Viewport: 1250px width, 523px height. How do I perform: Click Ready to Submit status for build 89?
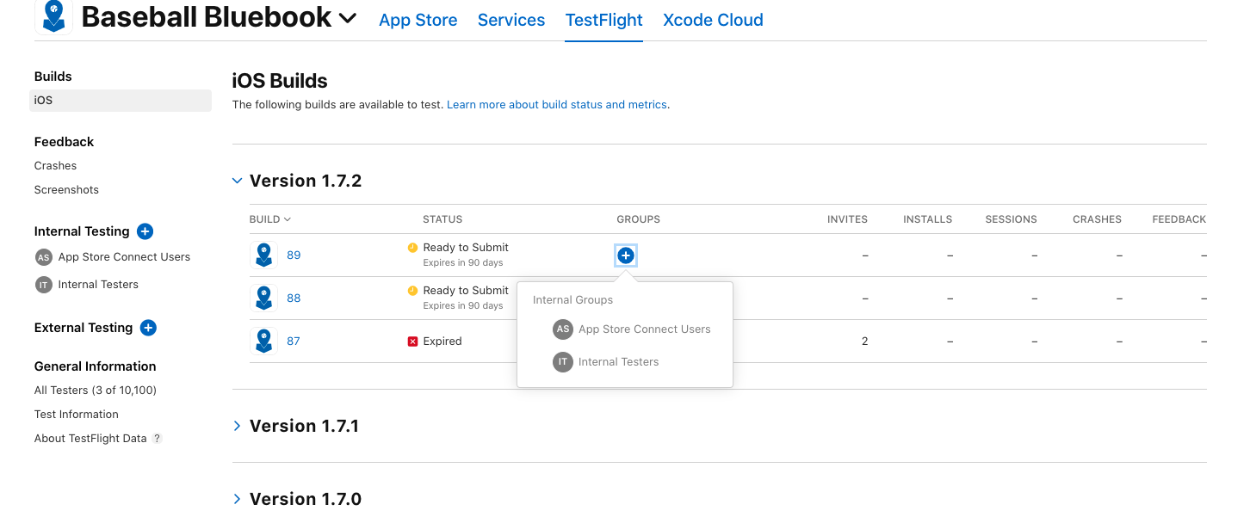pyautogui.click(x=466, y=248)
